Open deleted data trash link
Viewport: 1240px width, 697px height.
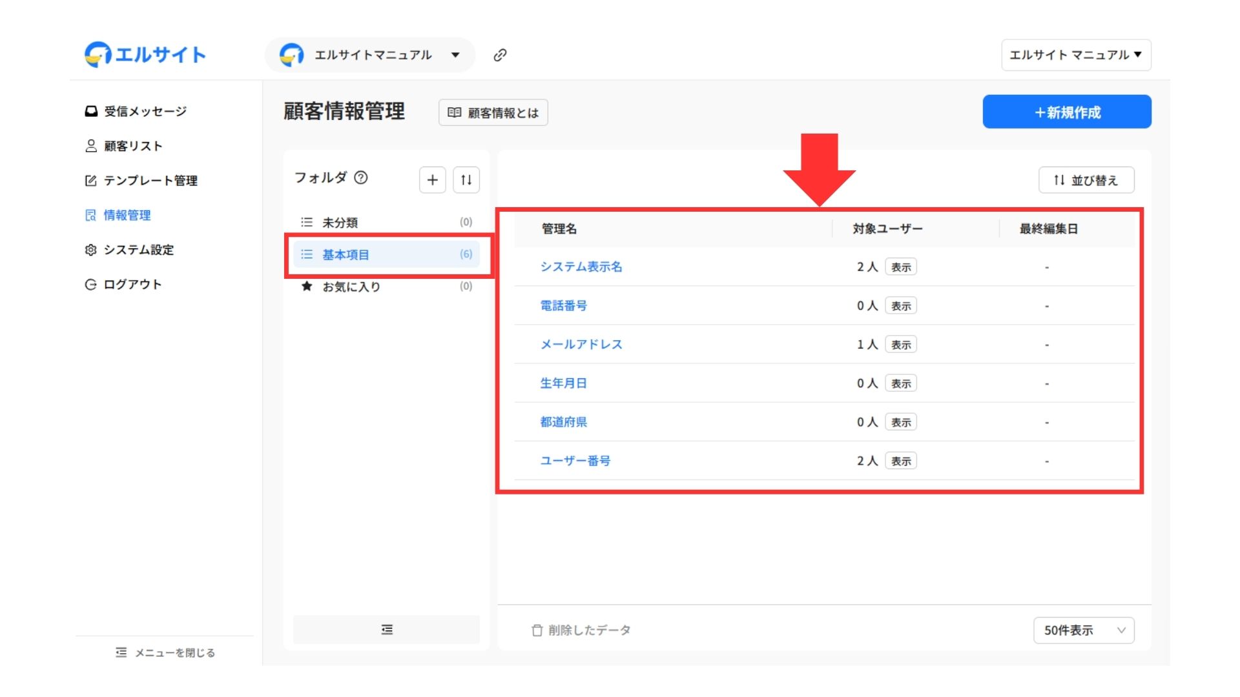(x=581, y=630)
